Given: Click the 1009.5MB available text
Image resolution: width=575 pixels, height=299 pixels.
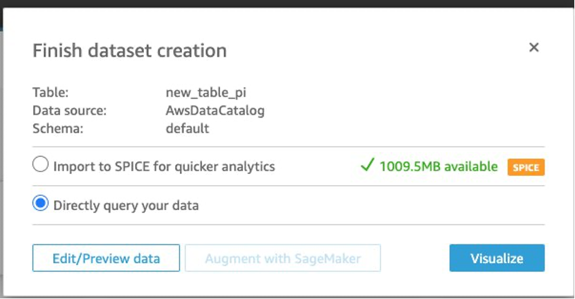Looking at the screenshot, I should (438, 166).
